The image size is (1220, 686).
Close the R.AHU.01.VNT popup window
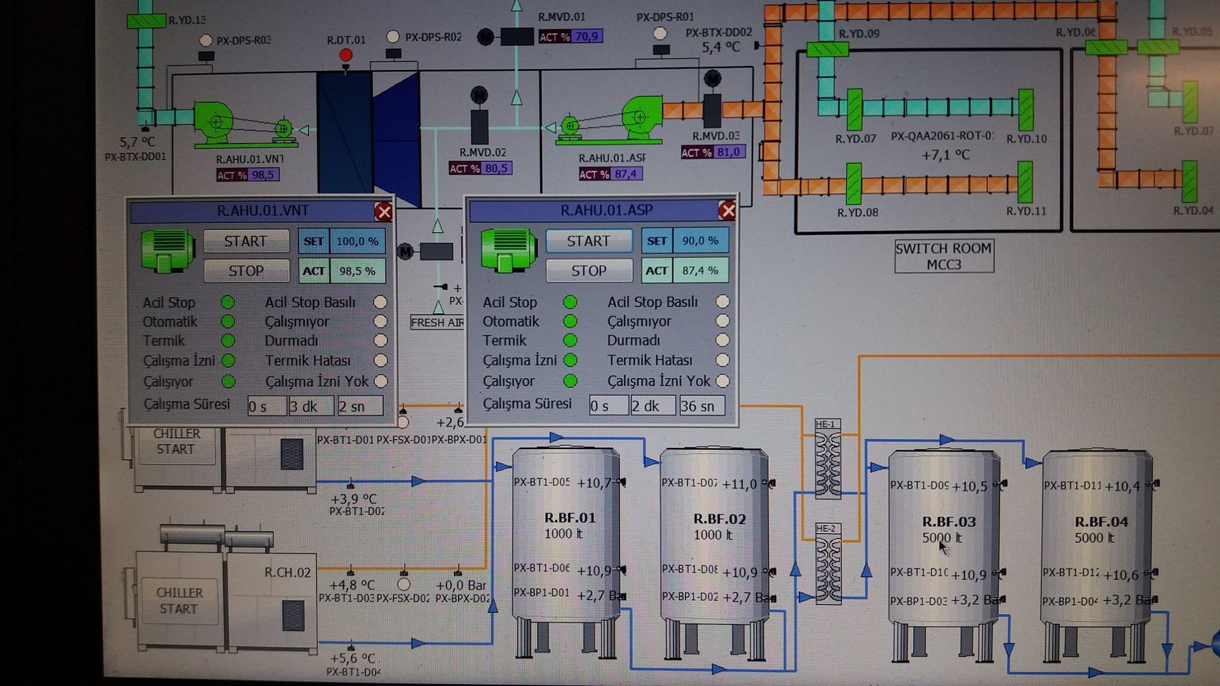383,212
